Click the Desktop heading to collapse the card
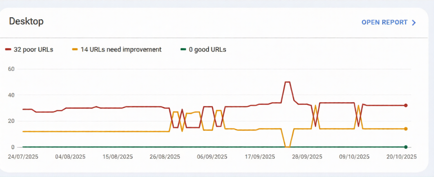Image resolution: width=434 pixels, height=177 pixels. point(26,21)
